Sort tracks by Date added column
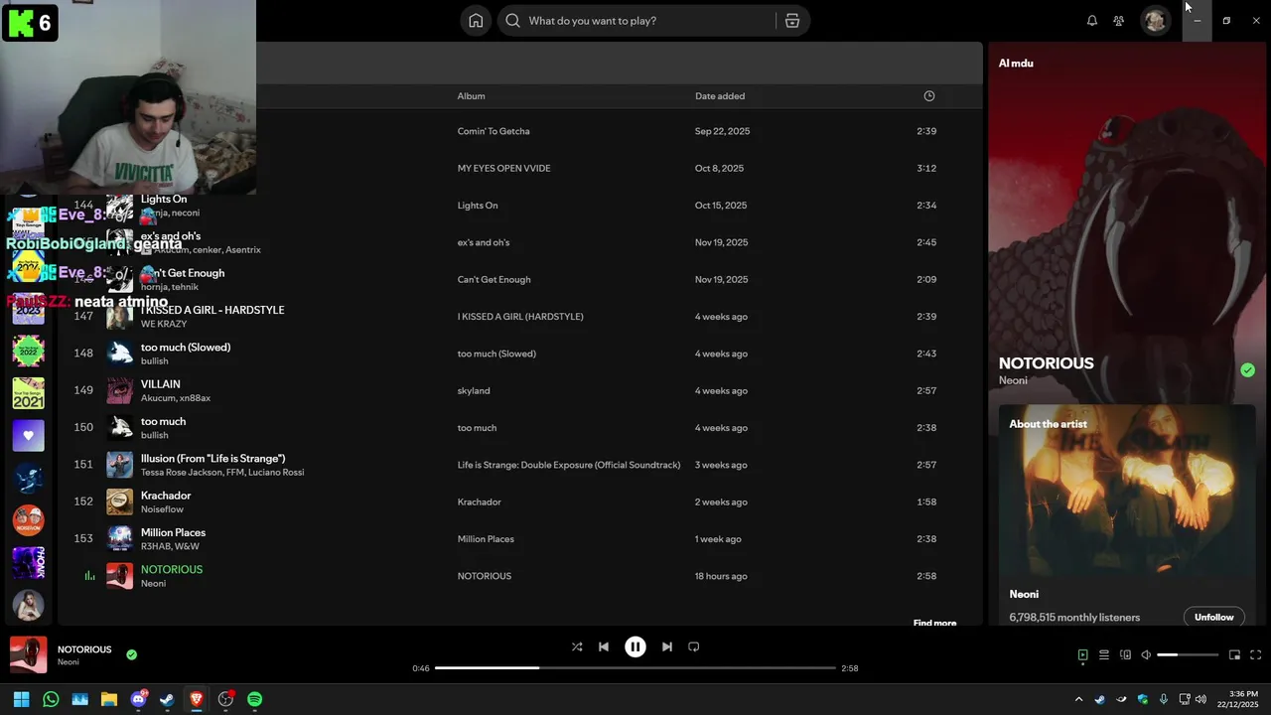Viewport: 1271px width, 715px height. (x=720, y=96)
